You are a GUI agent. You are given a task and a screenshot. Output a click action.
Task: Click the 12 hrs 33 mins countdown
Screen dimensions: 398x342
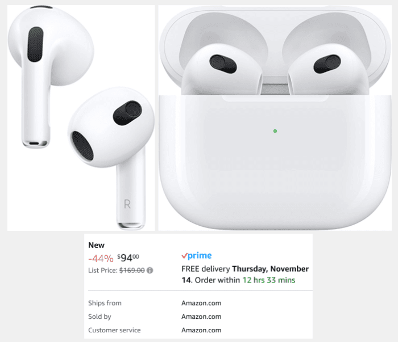click(269, 280)
